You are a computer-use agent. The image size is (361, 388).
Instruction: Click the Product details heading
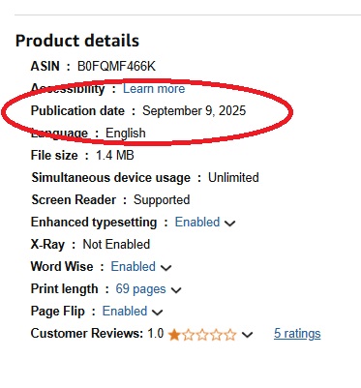[77, 41]
